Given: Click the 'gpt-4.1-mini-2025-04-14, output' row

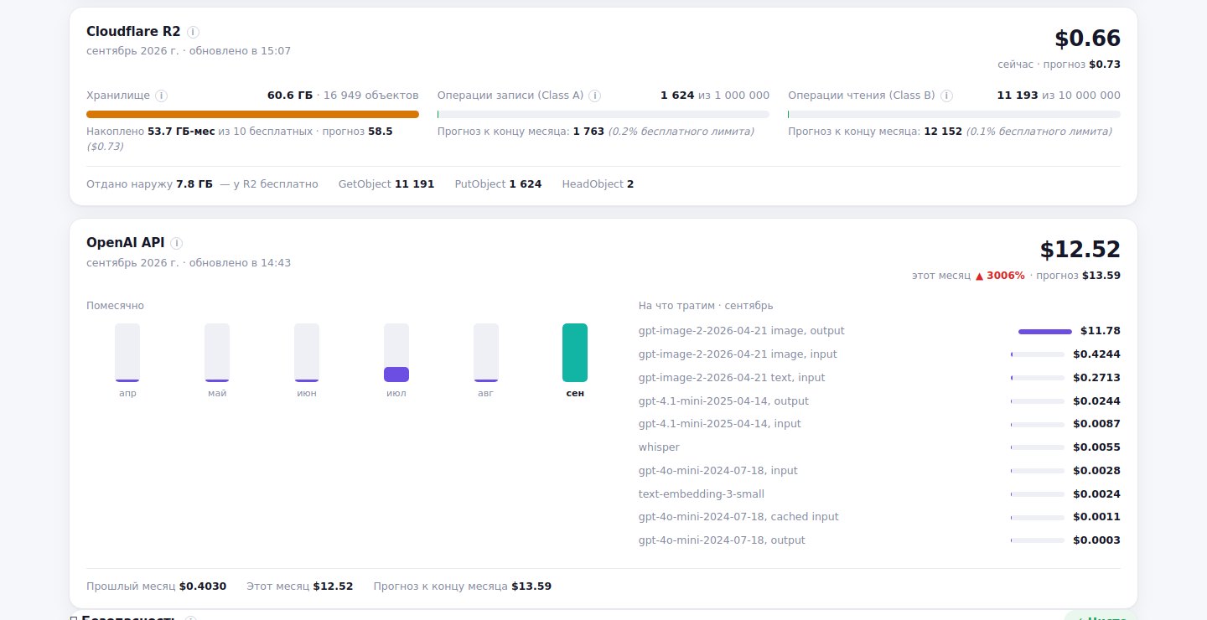Looking at the screenshot, I should click(879, 401).
